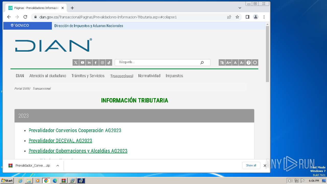327x184 pixels.
Task: Open WinRAR from the taskbar
Action: pos(63,181)
